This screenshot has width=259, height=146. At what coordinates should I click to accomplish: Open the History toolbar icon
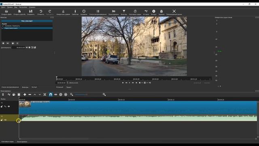(146, 11)
